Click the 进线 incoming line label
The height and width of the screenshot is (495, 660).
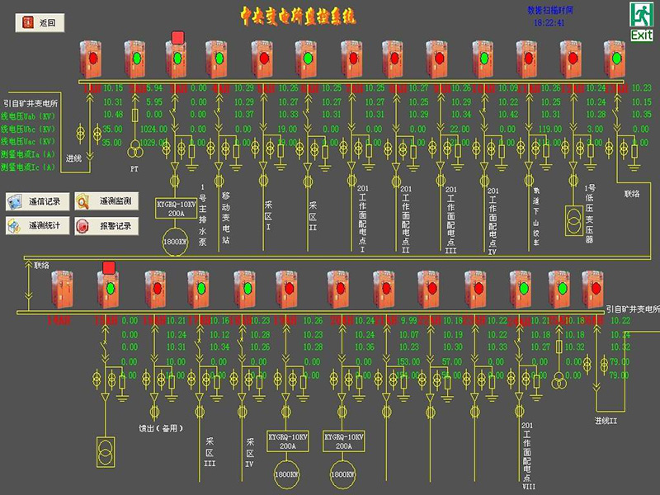click(x=73, y=158)
